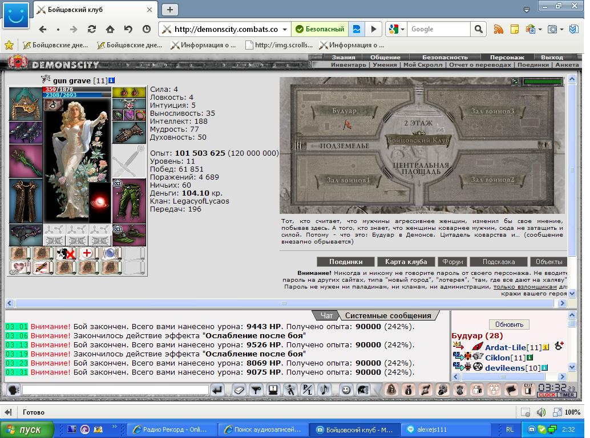
Task: Click the Объекты button
Action: click(x=548, y=262)
